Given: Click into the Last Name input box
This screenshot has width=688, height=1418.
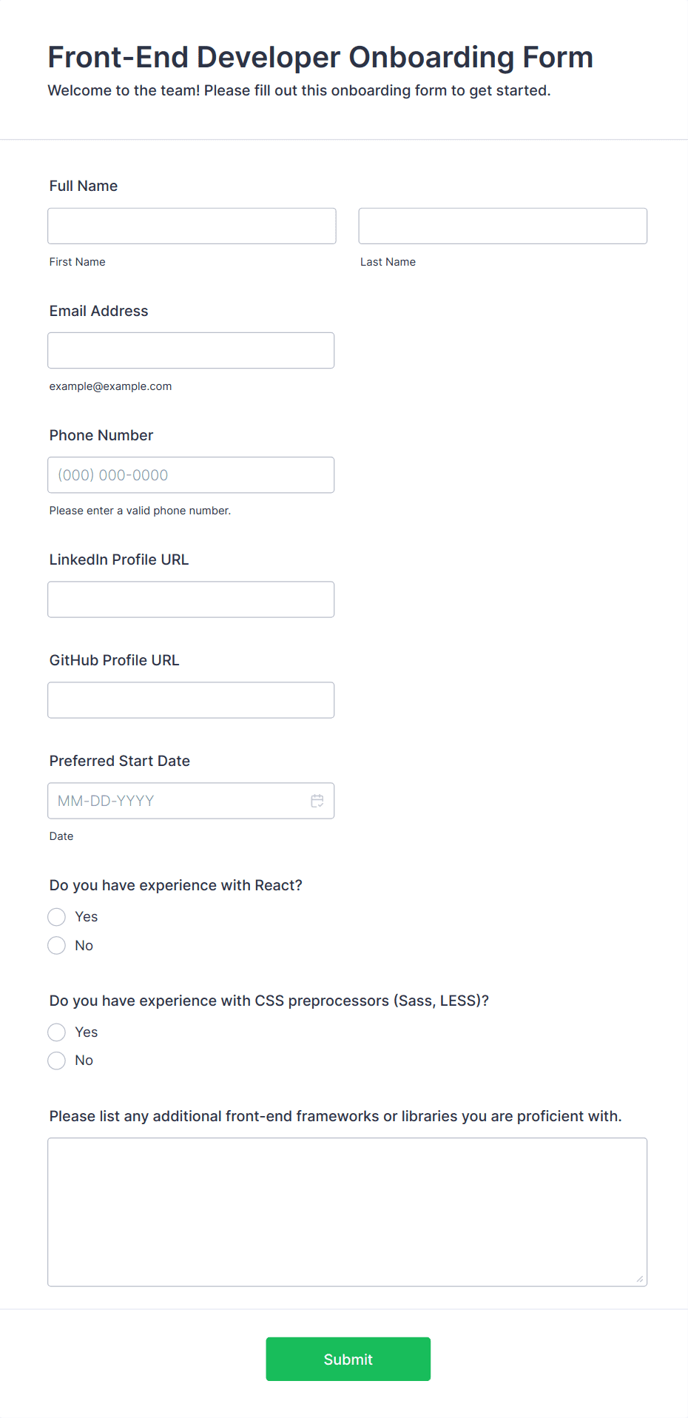Looking at the screenshot, I should point(502,226).
